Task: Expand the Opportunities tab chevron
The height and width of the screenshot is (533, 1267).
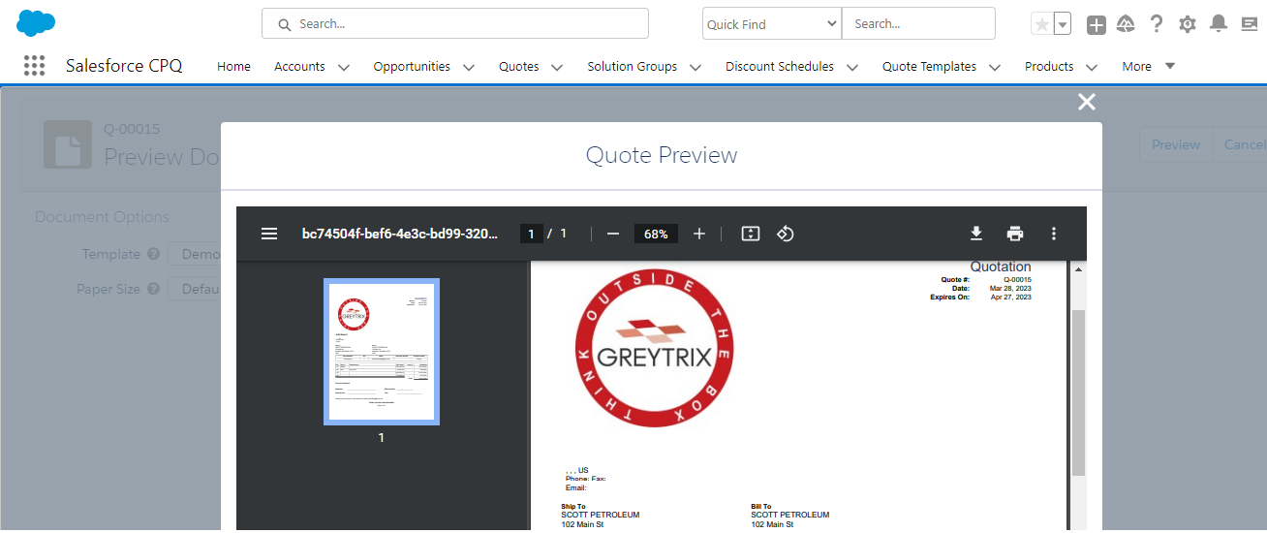Action: [x=469, y=67]
